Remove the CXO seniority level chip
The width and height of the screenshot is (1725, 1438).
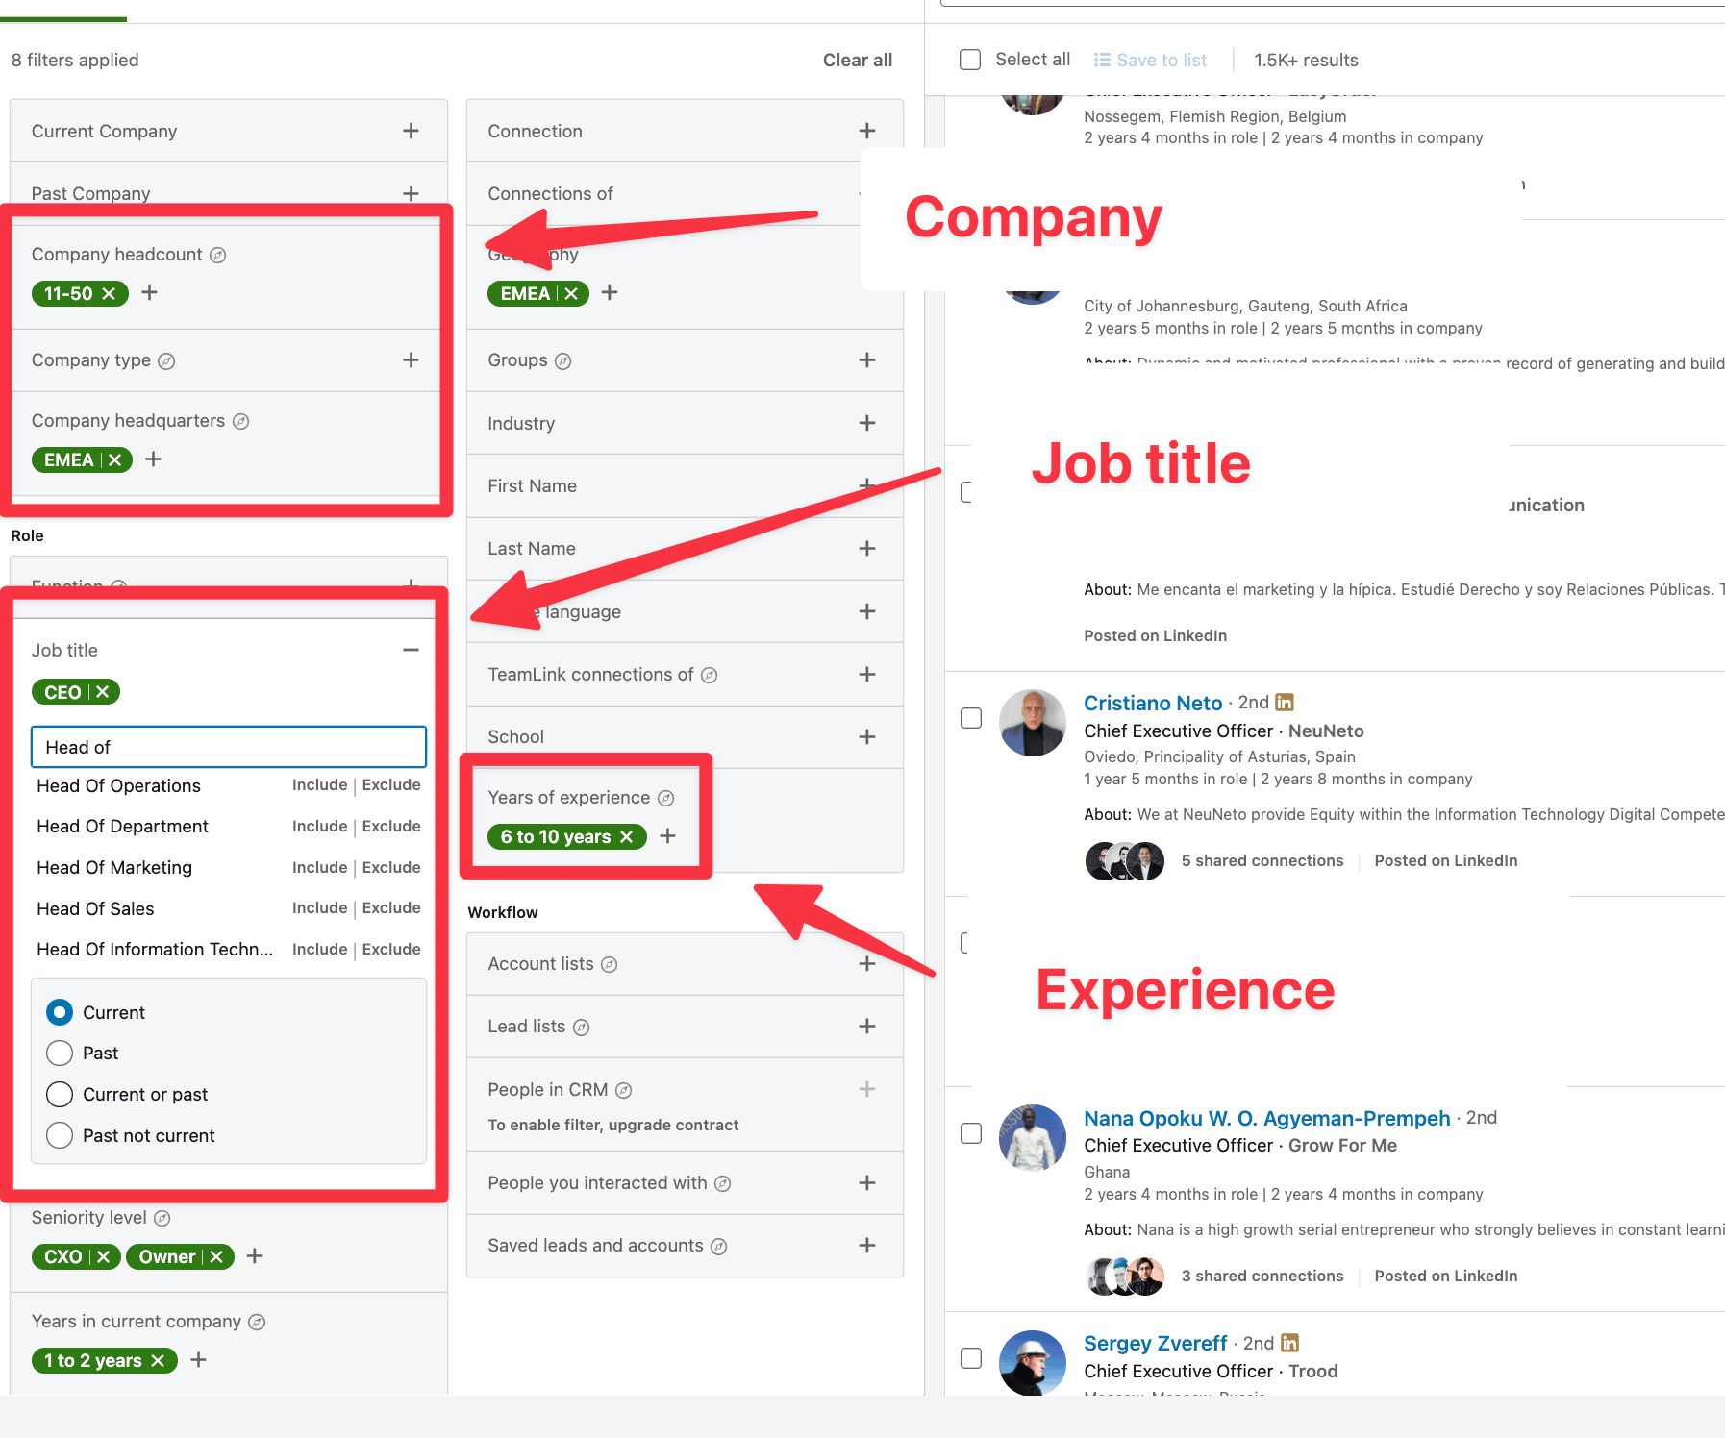(x=104, y=1257)
